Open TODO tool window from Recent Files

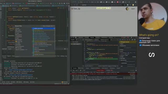18,43
